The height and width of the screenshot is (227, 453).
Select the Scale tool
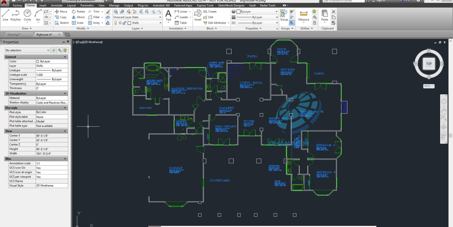pos(78,23)
